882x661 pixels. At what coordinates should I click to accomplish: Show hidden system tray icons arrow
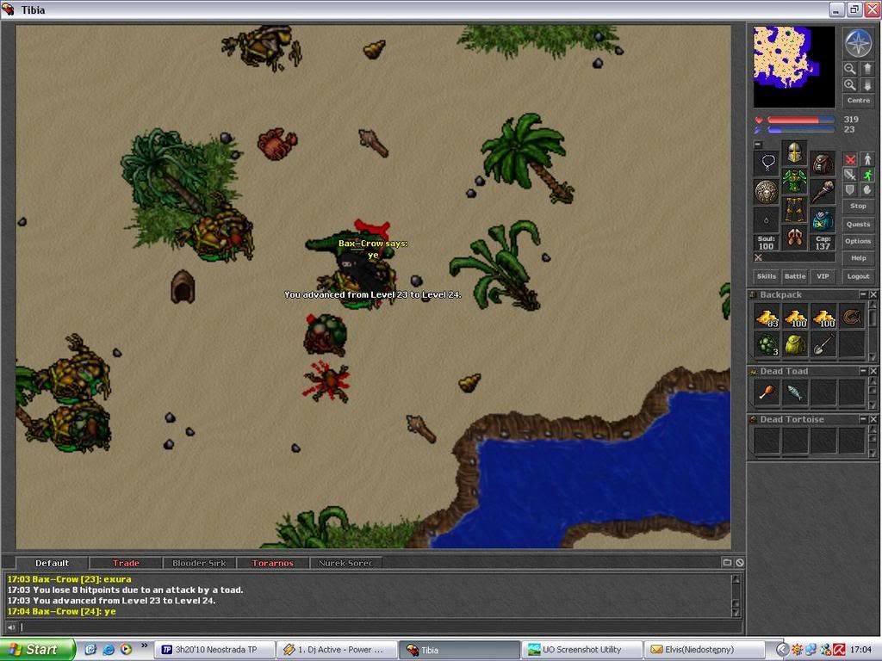click(782, 650)
